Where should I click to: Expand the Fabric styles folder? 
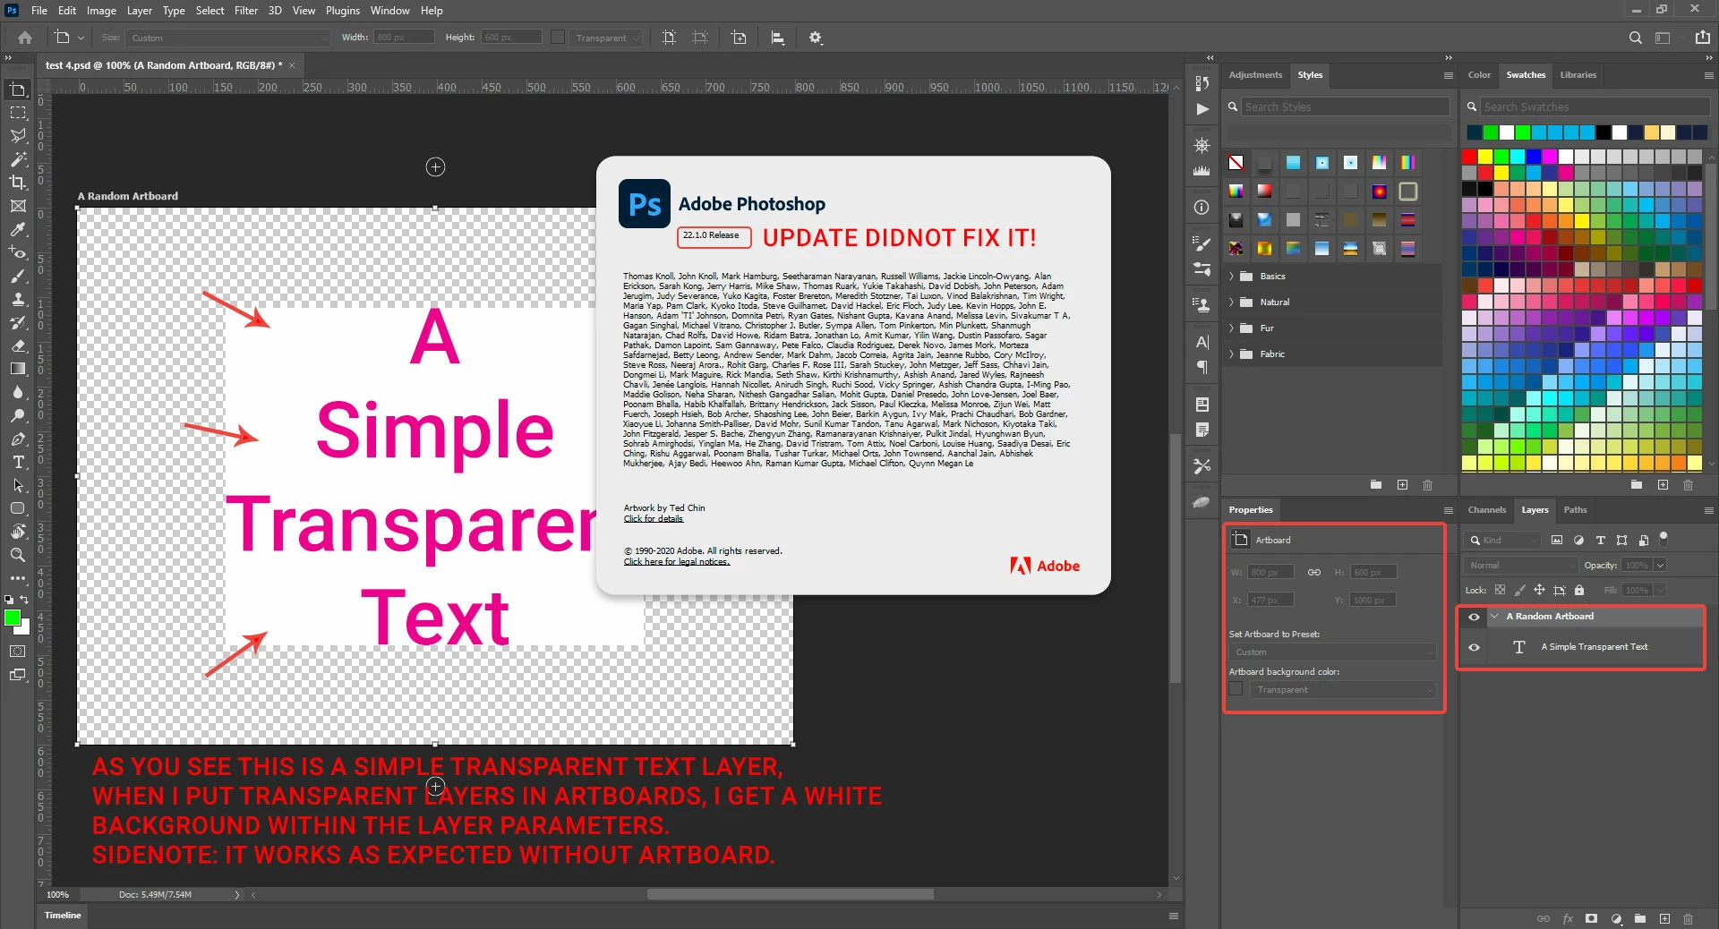pos(1231,354)
